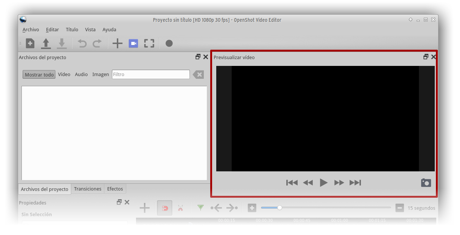The image size is (460, 235).
Task: Undock the Previsualizar vídeo panel
Action: point(426,57)
